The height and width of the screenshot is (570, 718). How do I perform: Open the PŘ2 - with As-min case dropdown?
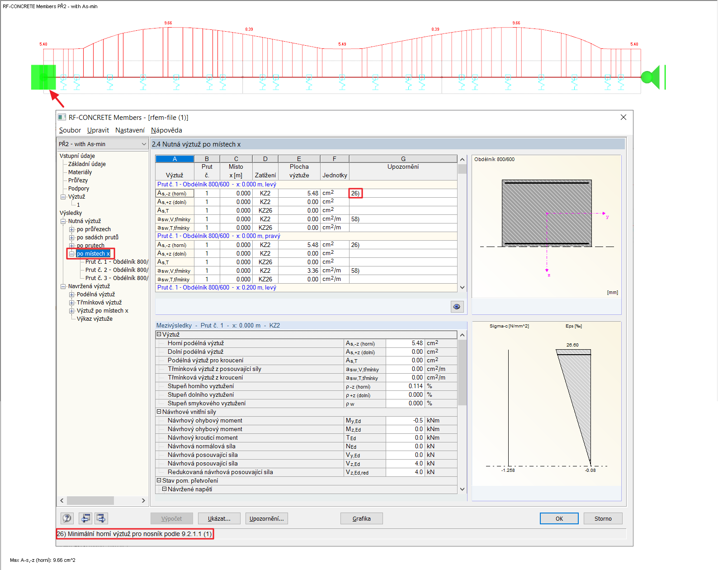point(103,144)
